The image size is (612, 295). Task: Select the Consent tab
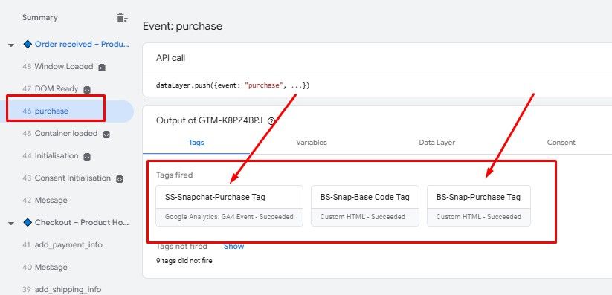tap(561, 143)
